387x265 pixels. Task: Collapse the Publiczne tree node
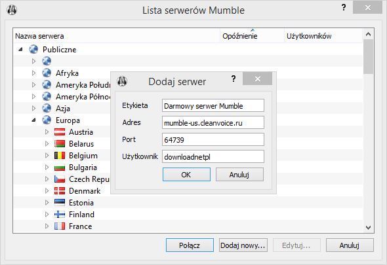click(21, 50)
